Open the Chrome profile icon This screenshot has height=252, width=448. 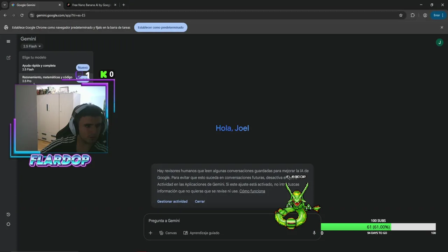click(x=425, y=15)
